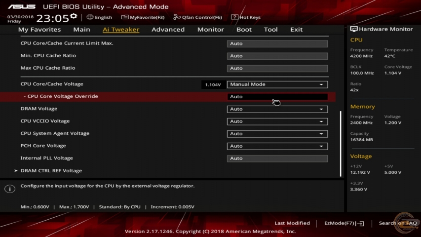The height and width of the screenshot is (237, 421).
Task: Click the CPU Core Voltage Override field
Action: point(277,97)
